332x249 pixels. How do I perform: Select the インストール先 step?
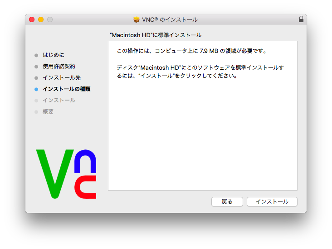pyautogui.click(x=62, y=77)
